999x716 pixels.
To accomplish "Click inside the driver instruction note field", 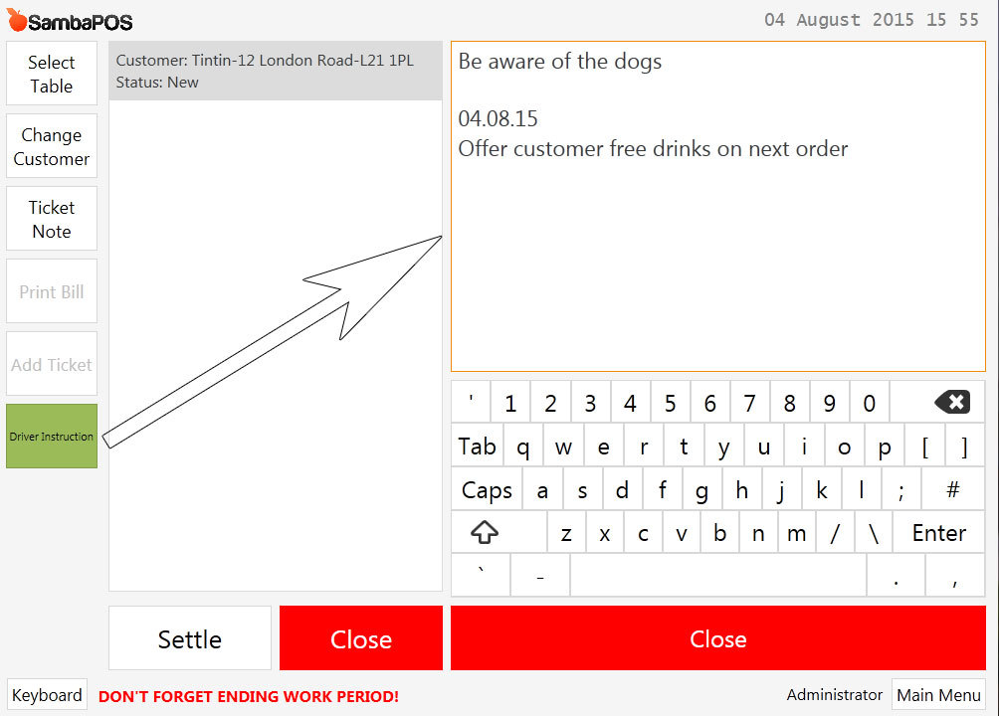I will (x=718, y=207).
